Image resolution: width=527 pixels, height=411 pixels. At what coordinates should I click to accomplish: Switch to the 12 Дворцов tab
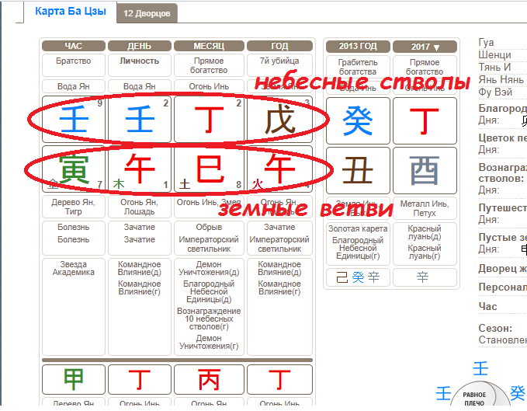(x=147, y=13)
